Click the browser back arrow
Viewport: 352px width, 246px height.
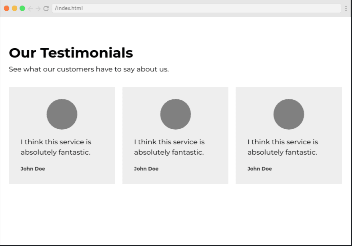[30, 8]
